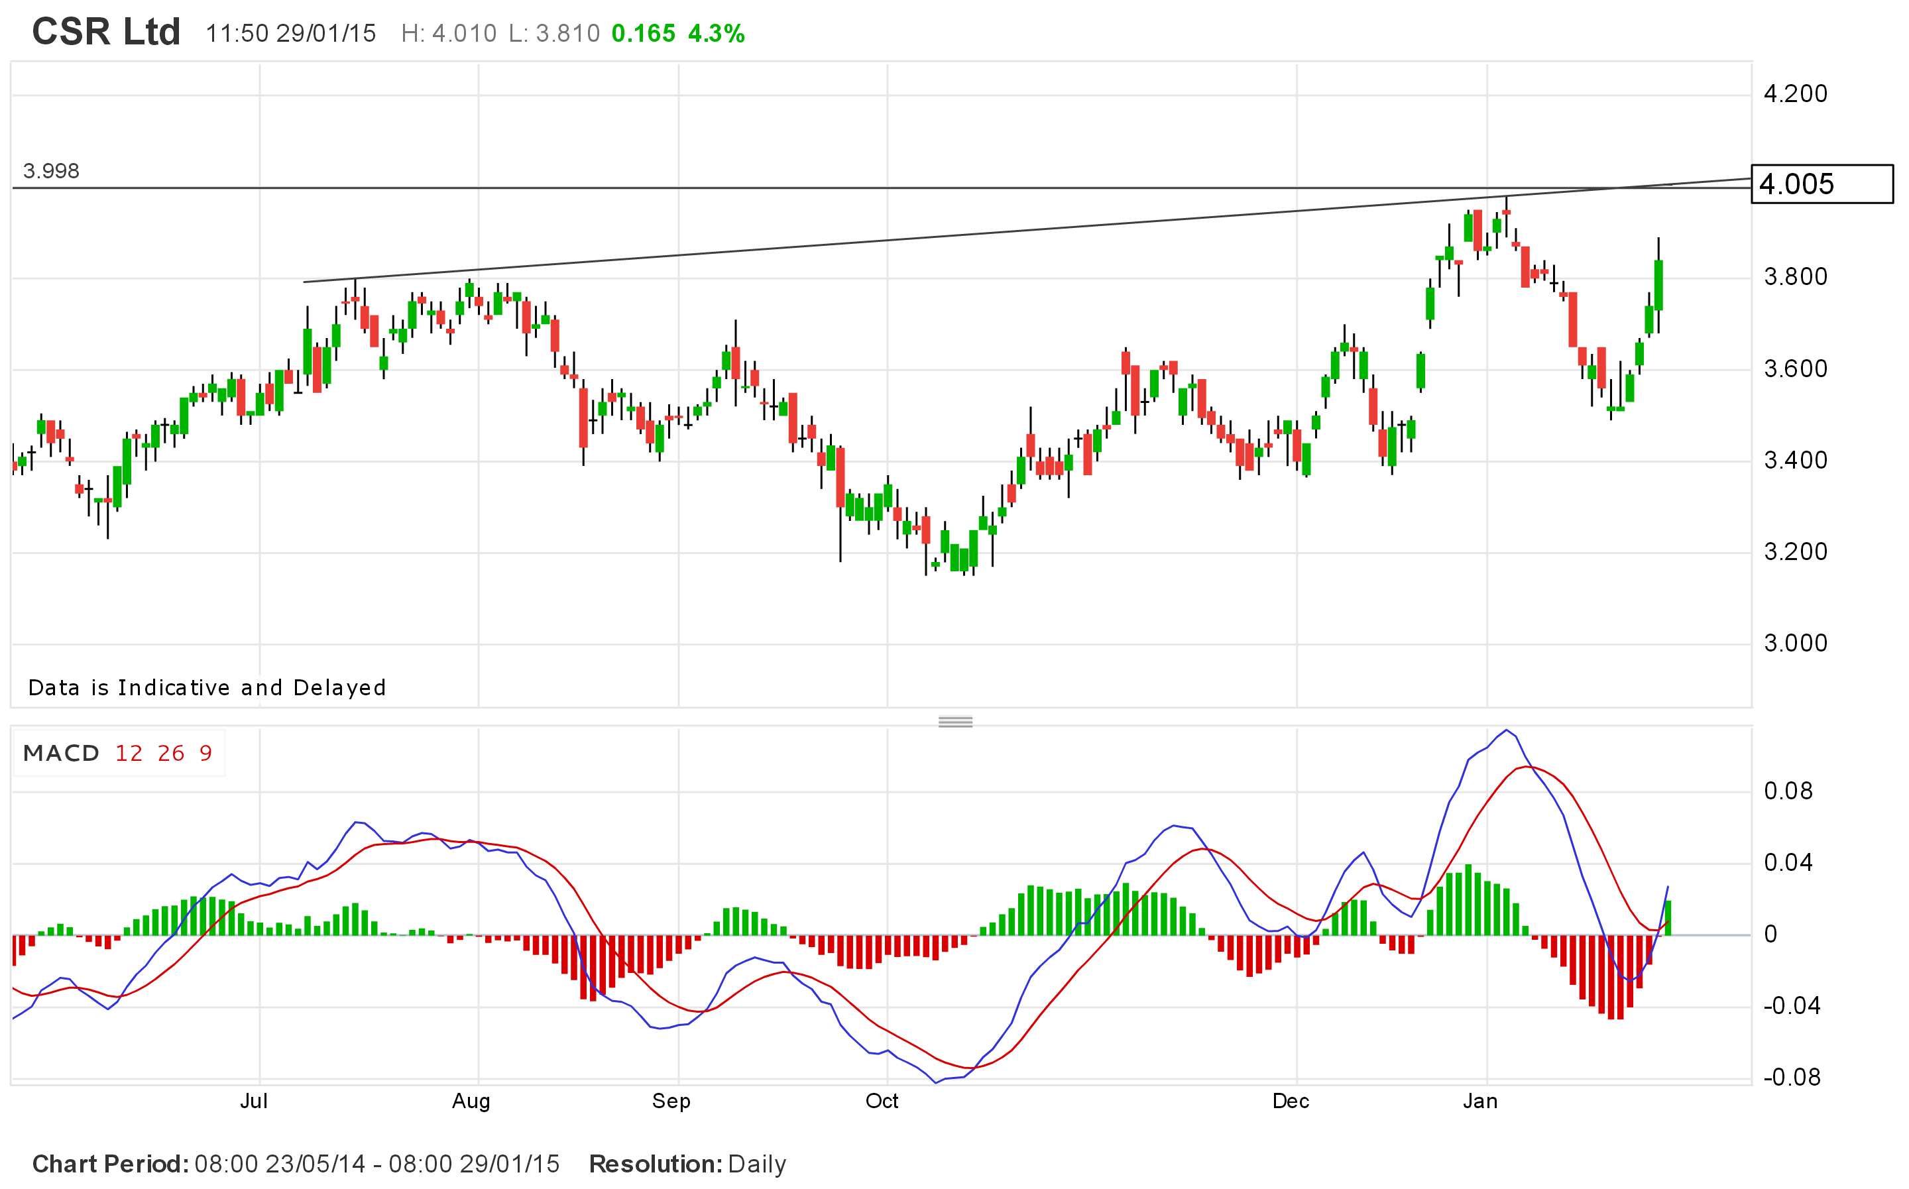Click the timestamp 11:50 29/01/15

pyautogui.click(x=291, y=34)
